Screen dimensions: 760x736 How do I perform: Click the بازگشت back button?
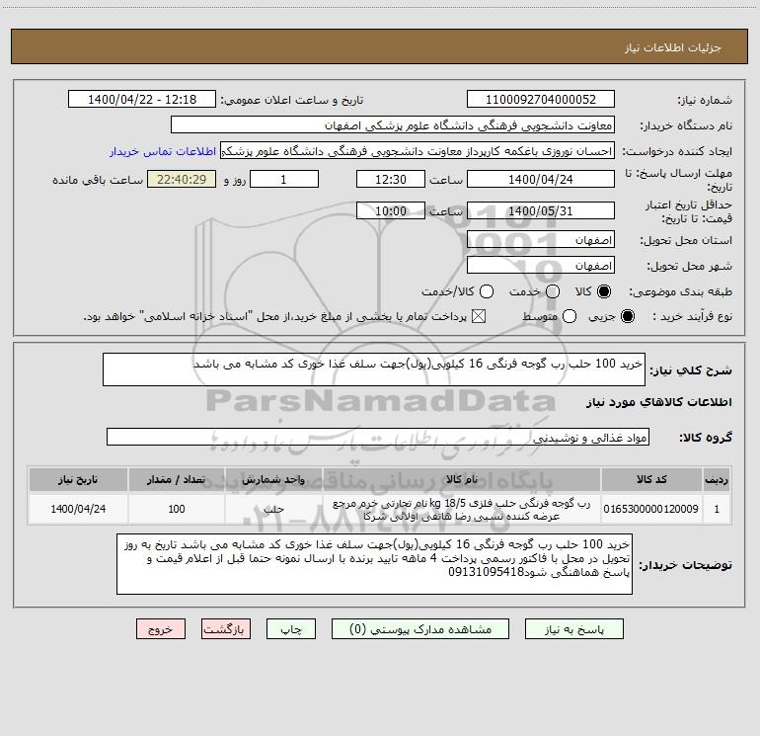[226, 629]
